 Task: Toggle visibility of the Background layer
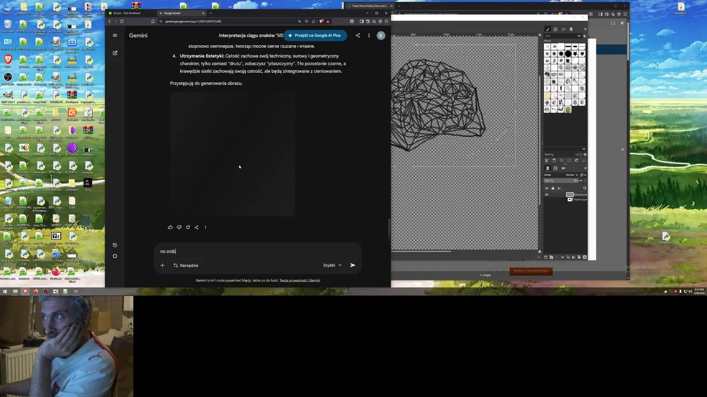pyautogui.click(x=547, y=194)
